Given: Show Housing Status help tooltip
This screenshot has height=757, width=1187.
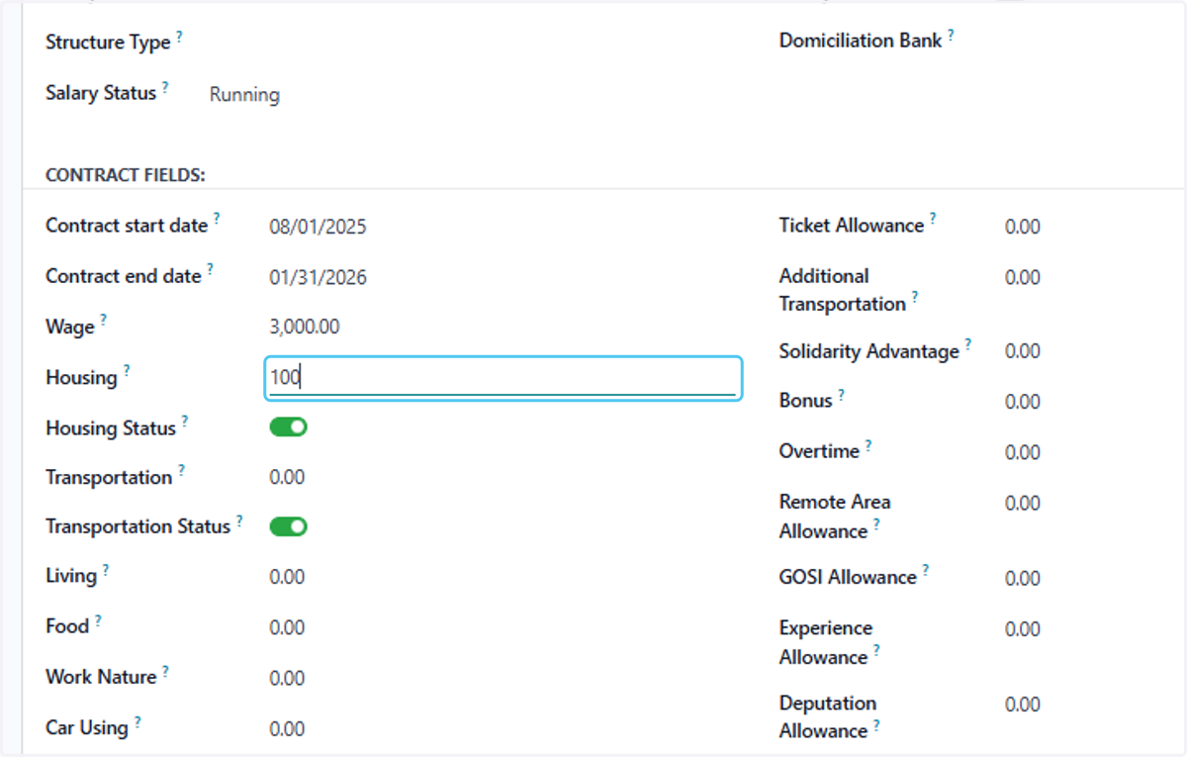Looking at the screenshot, I should coord(184,423).
